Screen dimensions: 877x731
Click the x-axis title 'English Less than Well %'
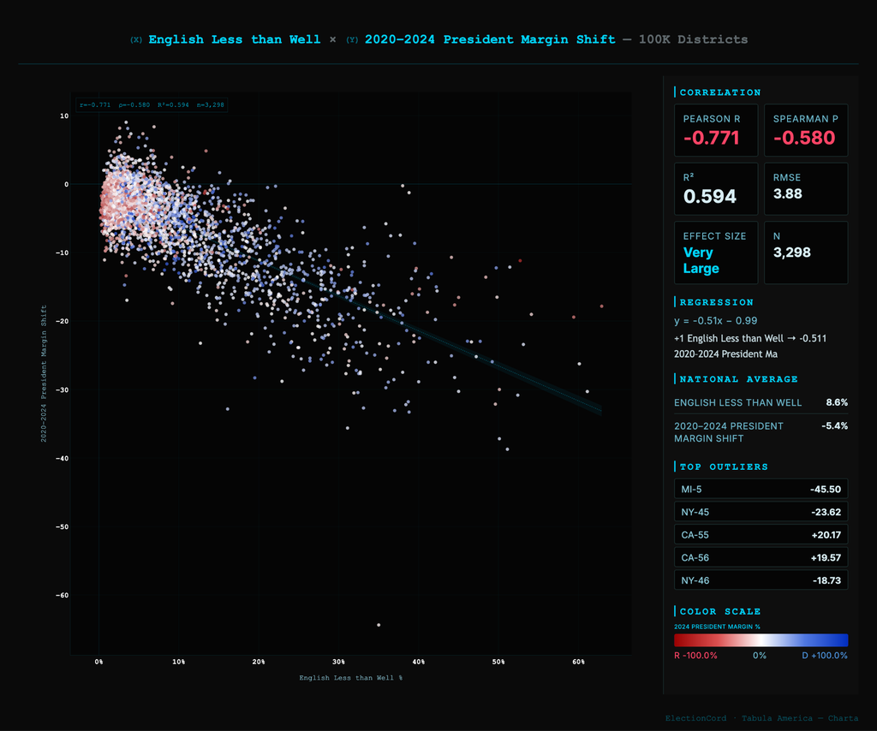point(350,678)
